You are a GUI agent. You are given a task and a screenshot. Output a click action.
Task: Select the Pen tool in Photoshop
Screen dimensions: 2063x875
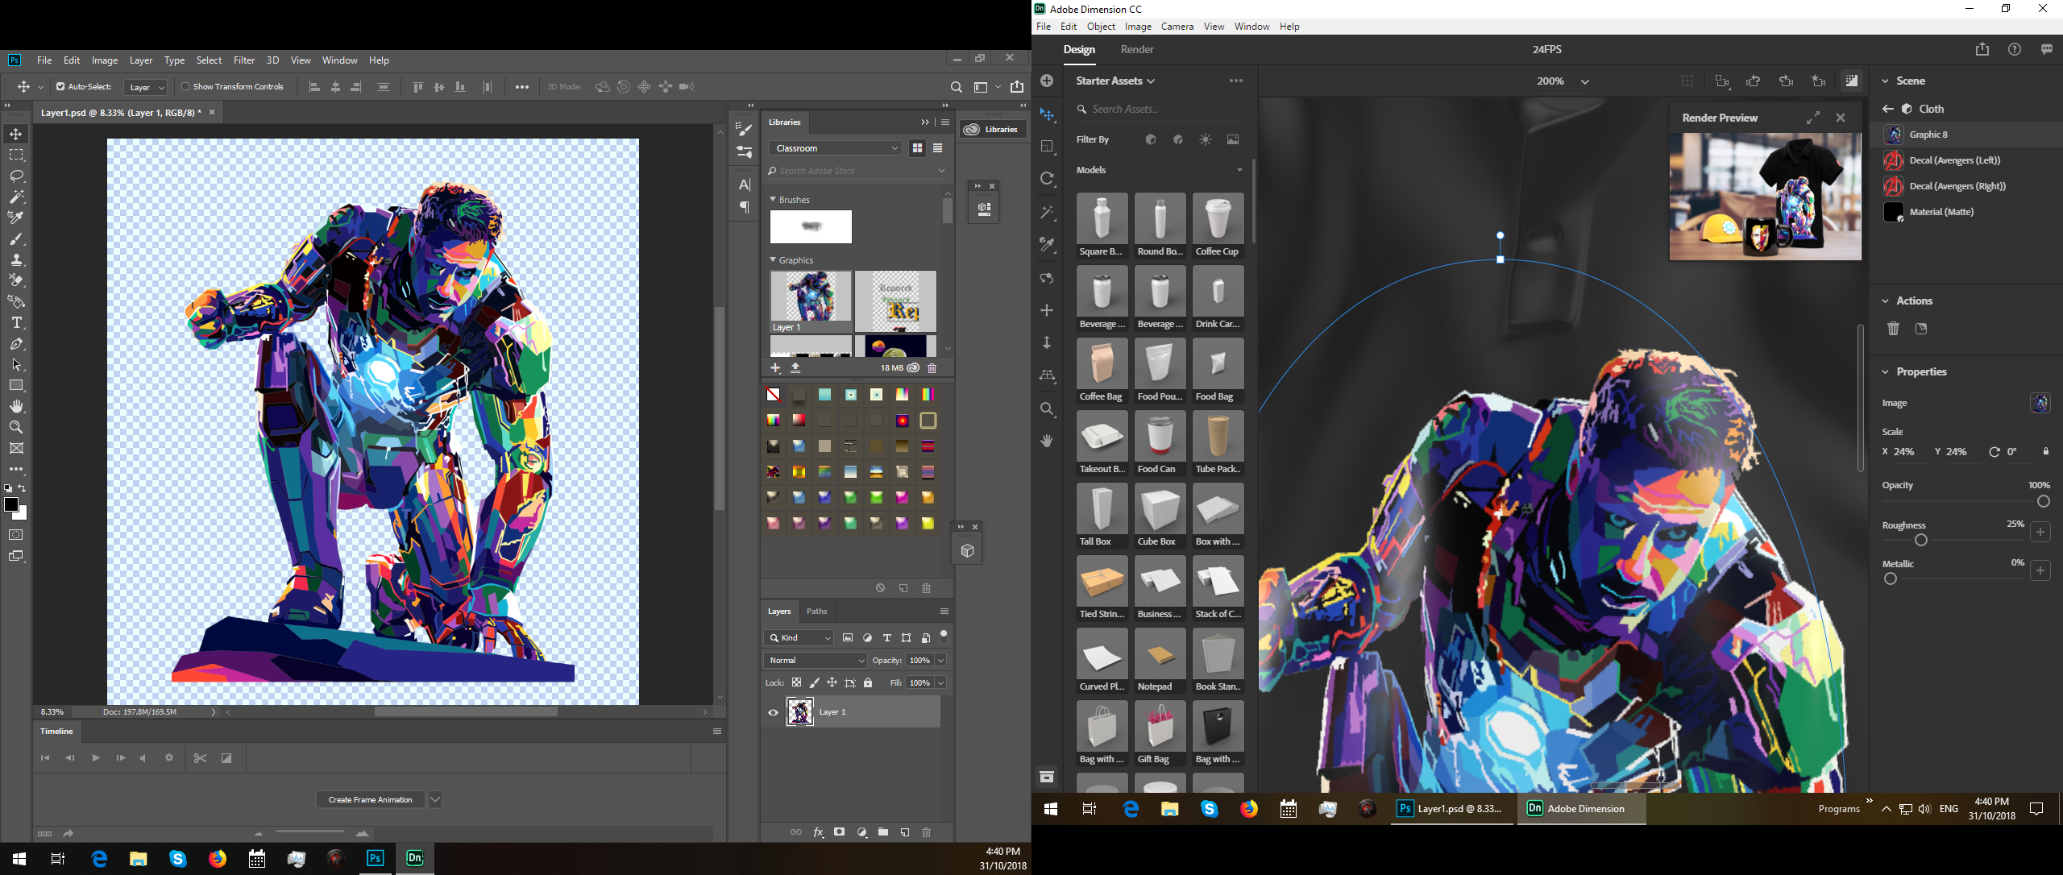click(16, 343)
